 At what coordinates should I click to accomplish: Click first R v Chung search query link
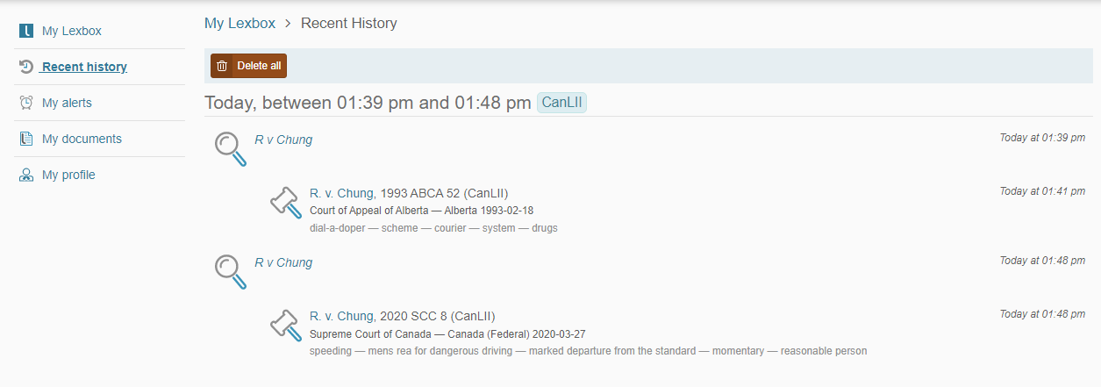(283, 140)
